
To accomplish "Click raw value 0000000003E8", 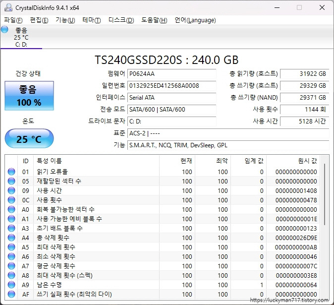I will click(296, 276).
